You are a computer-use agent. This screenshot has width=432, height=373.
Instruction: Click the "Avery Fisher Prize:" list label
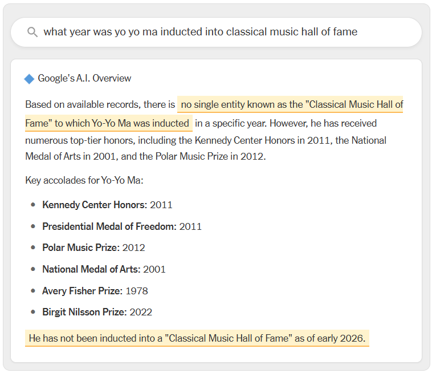tap(82, 291)
